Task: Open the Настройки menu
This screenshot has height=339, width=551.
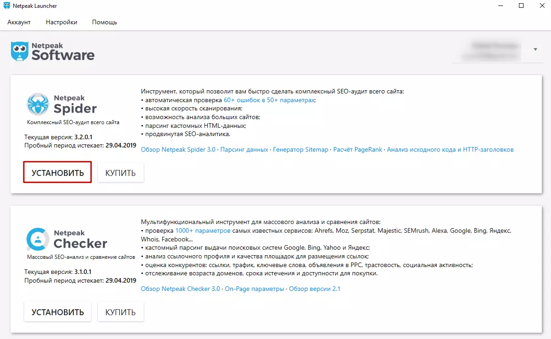Action: pyautogui.click(x=61, y=22)
